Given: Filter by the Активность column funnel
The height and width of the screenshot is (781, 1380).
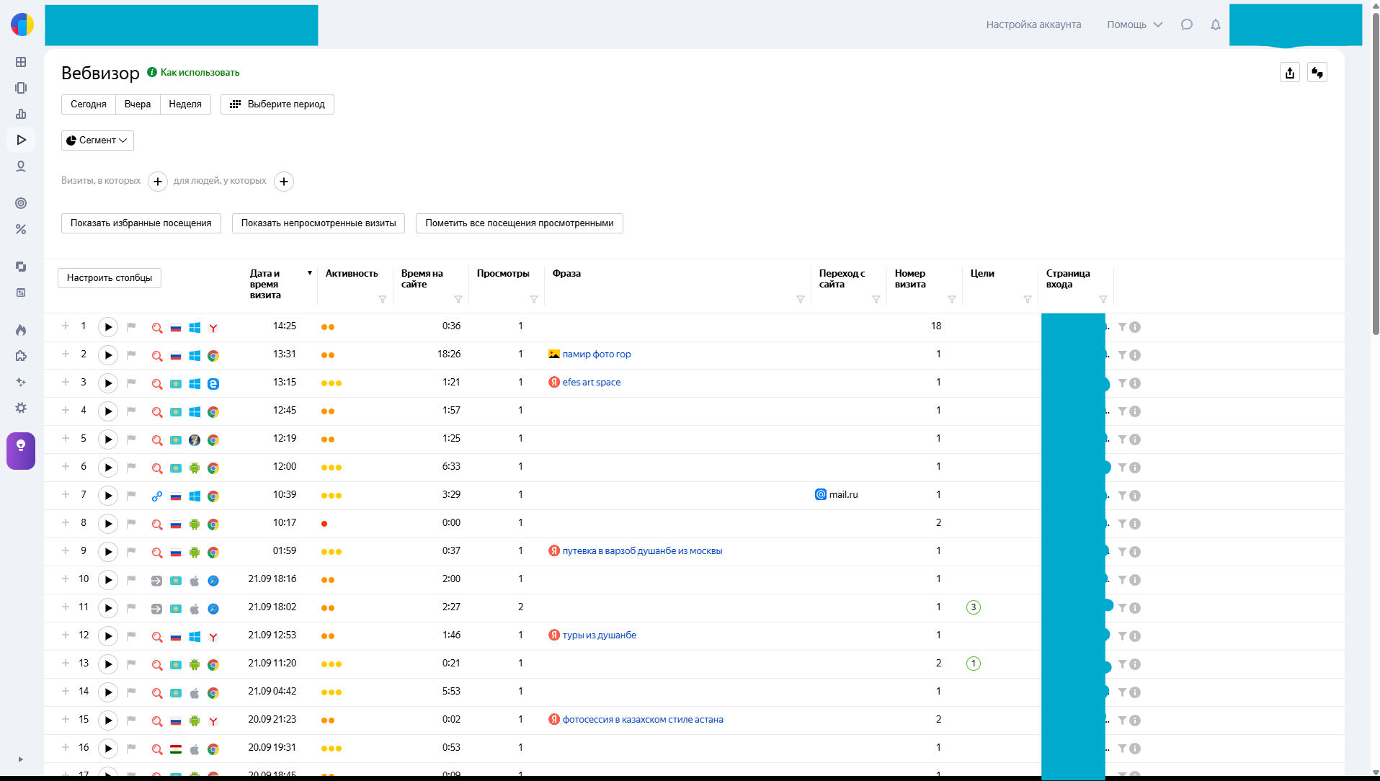Looking at the screenshot, I should (x=383, y=300).
